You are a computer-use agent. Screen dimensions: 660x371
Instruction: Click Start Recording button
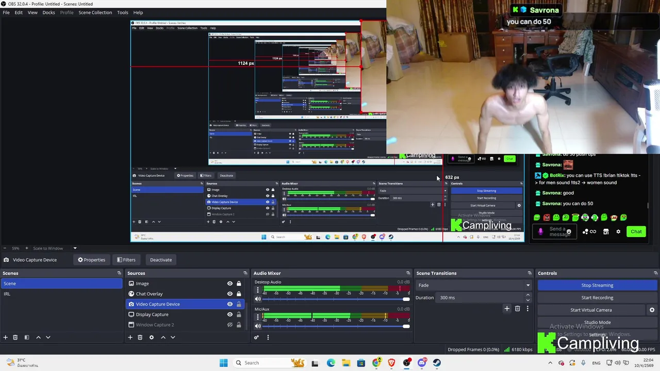(x=597, y=298)
